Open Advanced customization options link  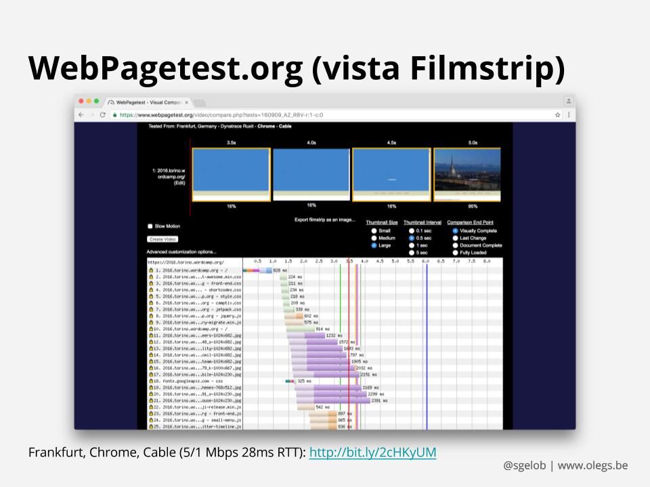pos(181,252)
